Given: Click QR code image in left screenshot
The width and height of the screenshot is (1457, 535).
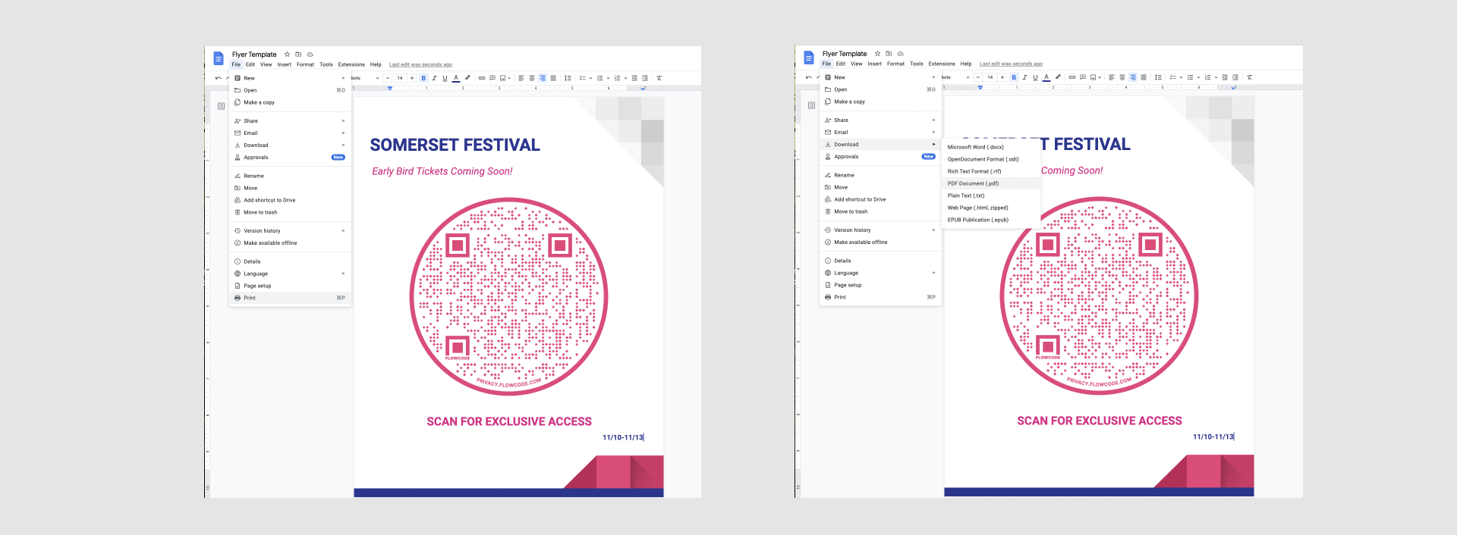Looking at the screenshot, I should tap(508, 296).
